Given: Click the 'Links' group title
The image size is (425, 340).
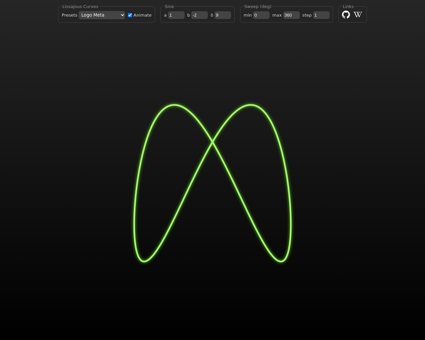Looking at the screenshot, I should tap(348, 6).
